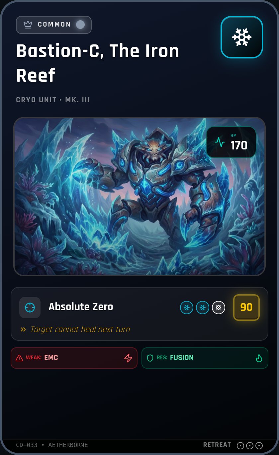Click the lightning bolt weakness icon

pos(128,358)
